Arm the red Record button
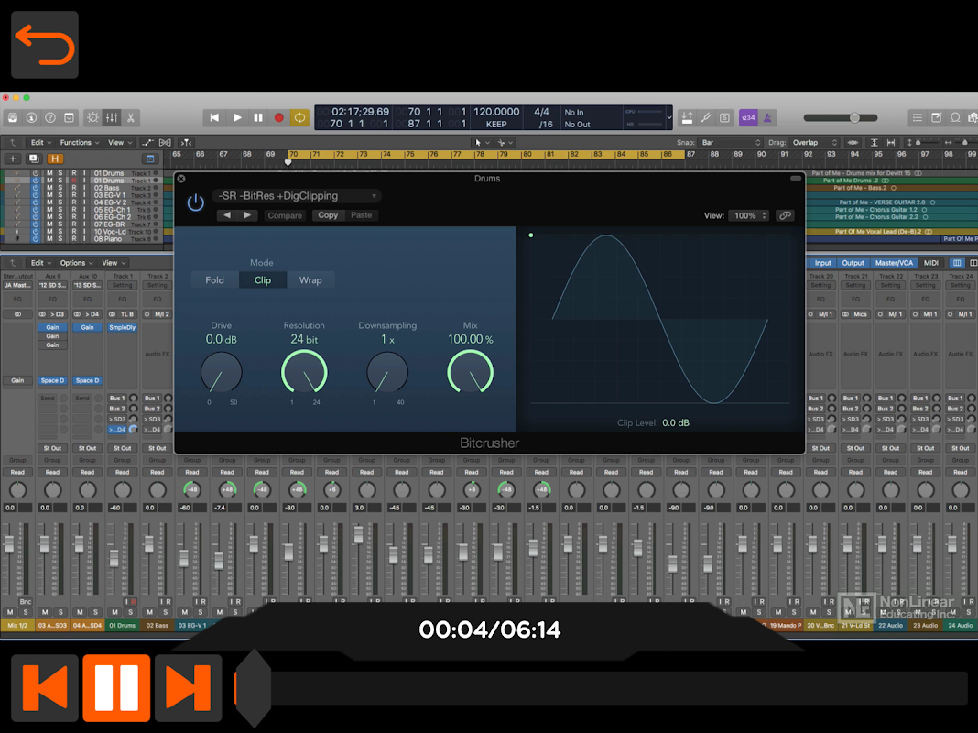Viewport: 978px width, 733px height. tap(278, 117)
